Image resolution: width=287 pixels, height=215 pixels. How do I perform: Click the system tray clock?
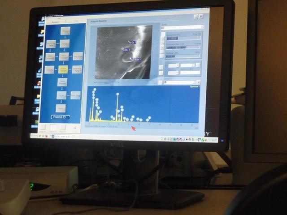pyautogui.click(x=213, y=140)
